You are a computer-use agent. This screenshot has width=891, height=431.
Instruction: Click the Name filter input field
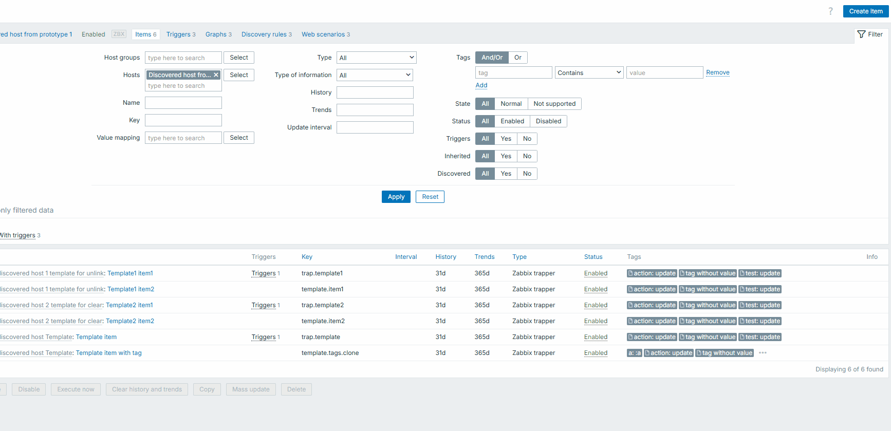pos(183,103)
